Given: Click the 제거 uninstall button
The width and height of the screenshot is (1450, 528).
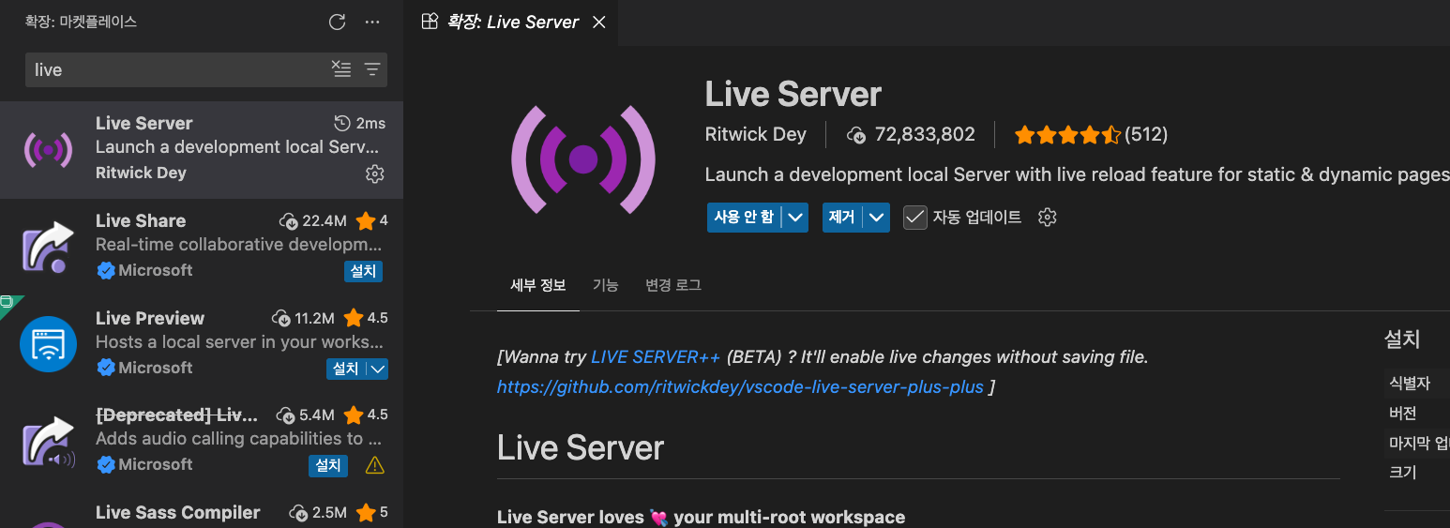Looking at the screenshot, I should click(843, 218).
